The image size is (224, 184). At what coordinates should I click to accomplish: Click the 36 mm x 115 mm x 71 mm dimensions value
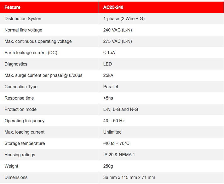129,178
